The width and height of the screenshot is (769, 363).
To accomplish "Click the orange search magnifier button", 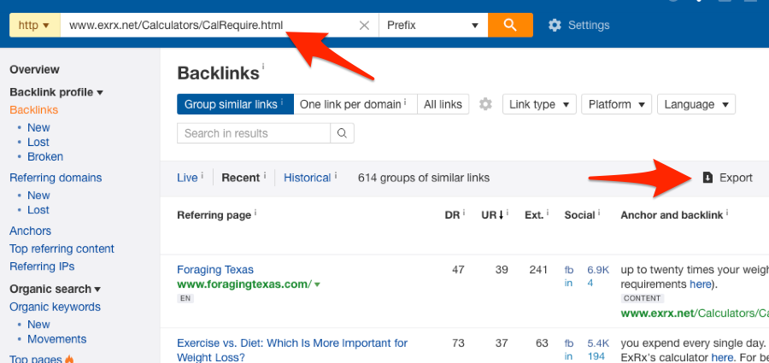I will [x=510, y=25].
